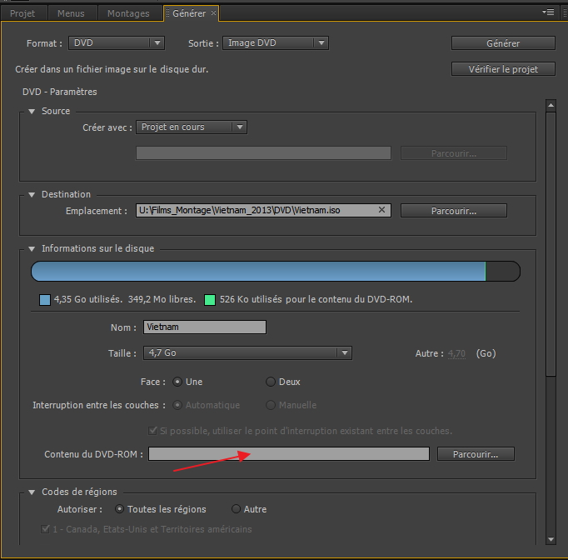The height and width of the screenshot is (560, 568).
Task: Open the Format DVD dropdown
Action: coord(117,43)
